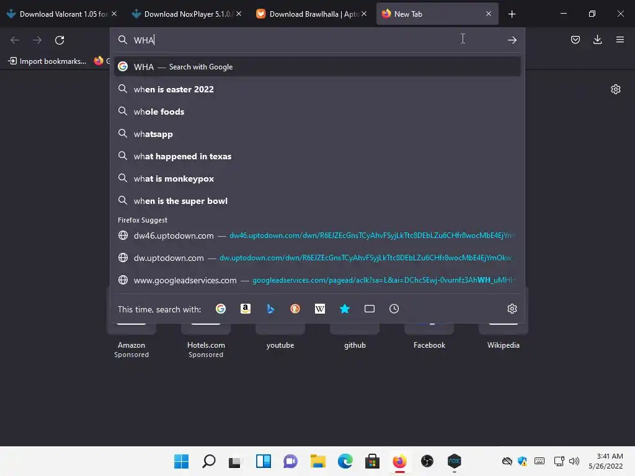Close the Download Brawlhalla tab
The image size is (635, 476).
(x=364, y=14)
